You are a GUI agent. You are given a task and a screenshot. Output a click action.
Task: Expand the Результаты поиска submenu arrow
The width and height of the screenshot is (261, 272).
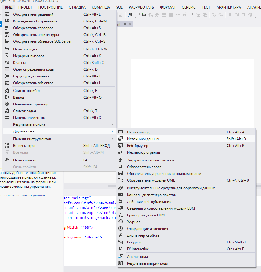pos(112,124)
